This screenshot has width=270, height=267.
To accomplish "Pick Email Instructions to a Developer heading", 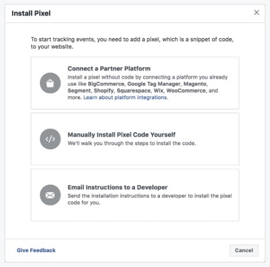I will coord(118,187).
